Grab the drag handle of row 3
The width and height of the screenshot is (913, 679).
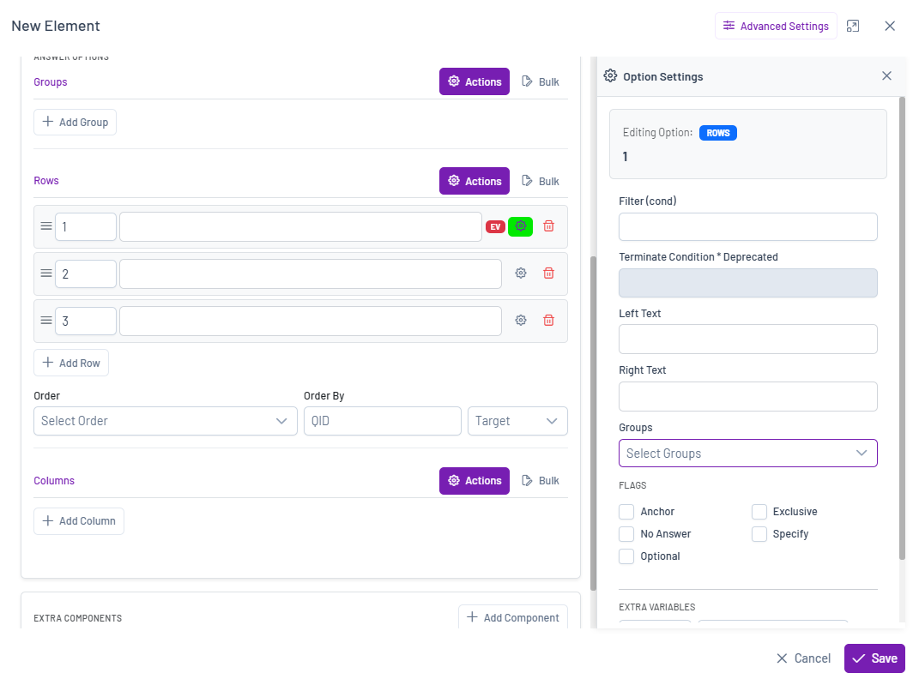(x=46, y=321)
